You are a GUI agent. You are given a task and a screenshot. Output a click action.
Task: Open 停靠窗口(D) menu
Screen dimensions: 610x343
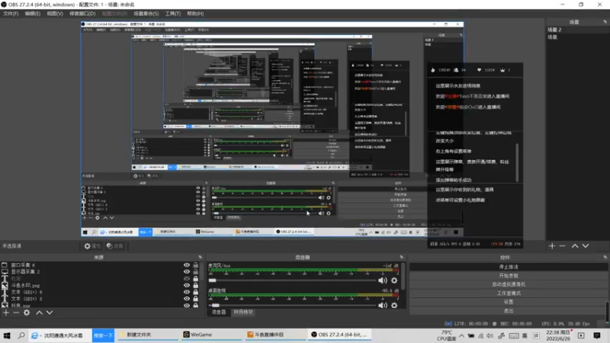pyautogui.click(x=82, y=14)
